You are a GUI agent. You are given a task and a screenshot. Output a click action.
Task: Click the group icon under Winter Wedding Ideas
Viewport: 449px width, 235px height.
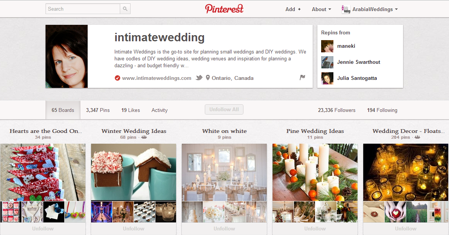pos(144,137)
